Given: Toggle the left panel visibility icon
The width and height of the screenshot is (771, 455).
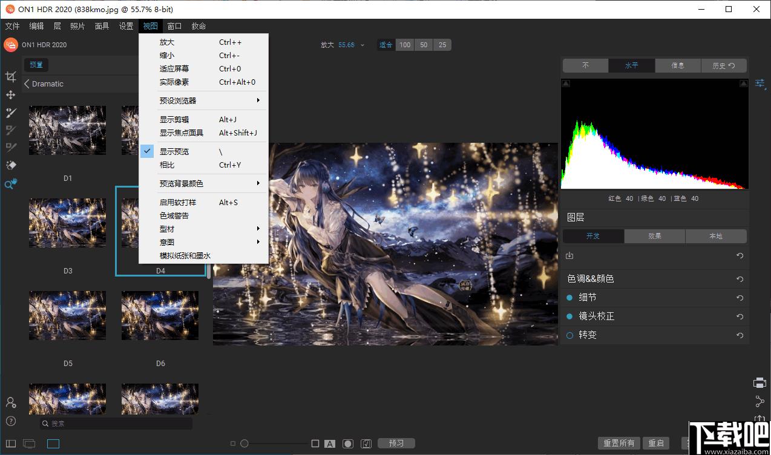Looking at the screenshot, I should [x=11, y=444].
